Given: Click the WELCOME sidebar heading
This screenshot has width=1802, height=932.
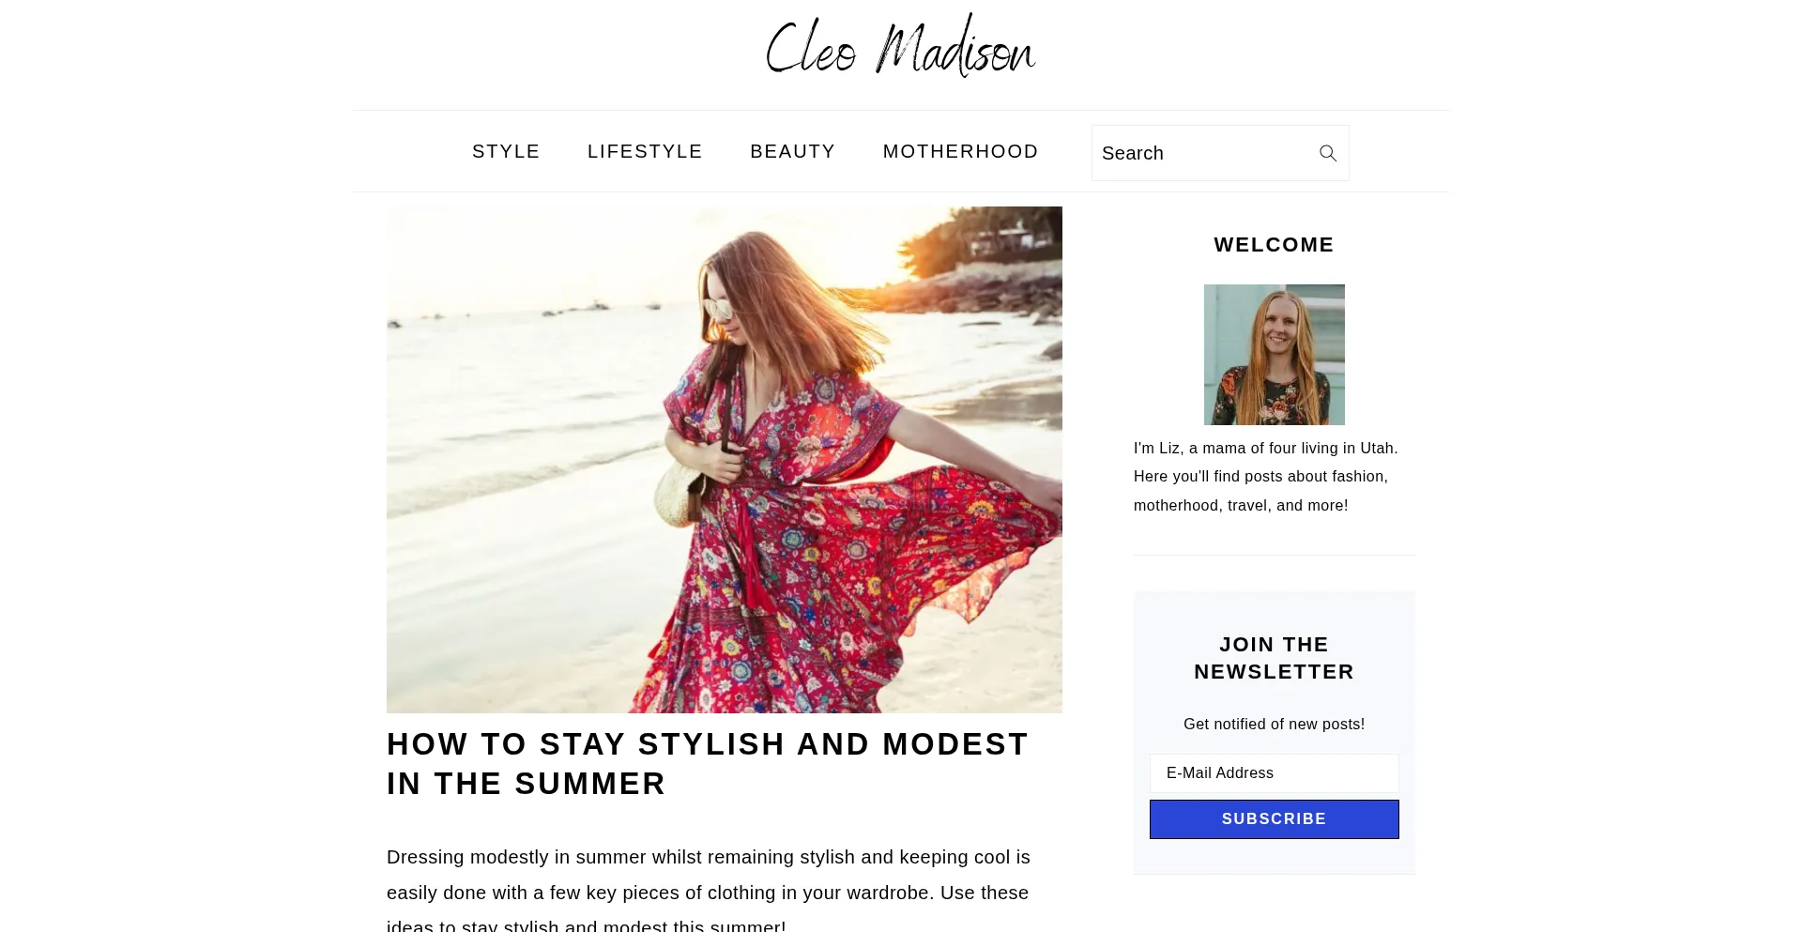Looking at the screenshot, I should (x=1274, y=245).
